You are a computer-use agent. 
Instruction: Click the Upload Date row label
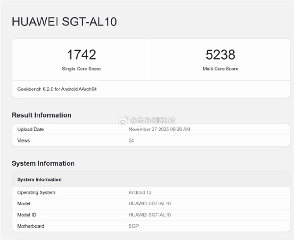tap(30, 130)
